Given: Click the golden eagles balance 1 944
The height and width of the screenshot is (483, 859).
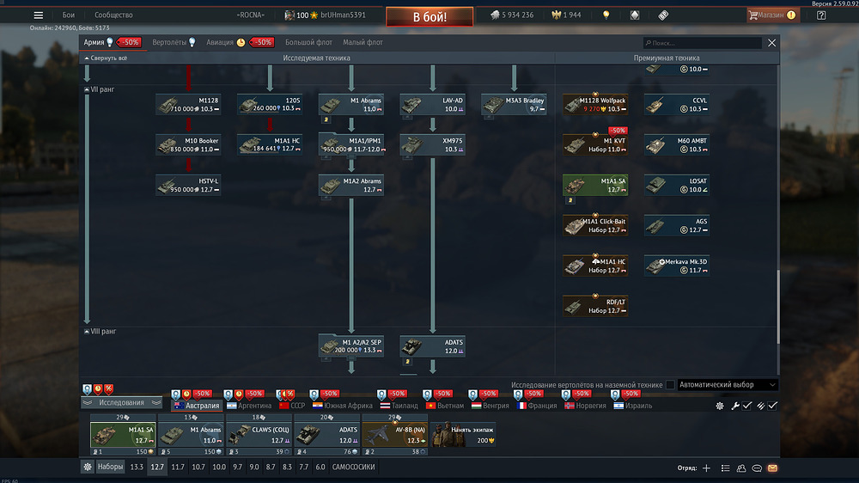Looking at the screenshot, I should click(566, 15).
